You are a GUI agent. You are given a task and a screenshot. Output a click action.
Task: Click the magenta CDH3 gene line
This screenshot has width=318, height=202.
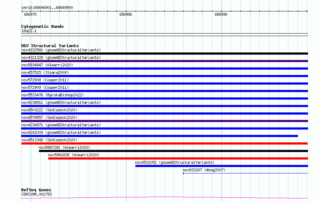(164, 198)
